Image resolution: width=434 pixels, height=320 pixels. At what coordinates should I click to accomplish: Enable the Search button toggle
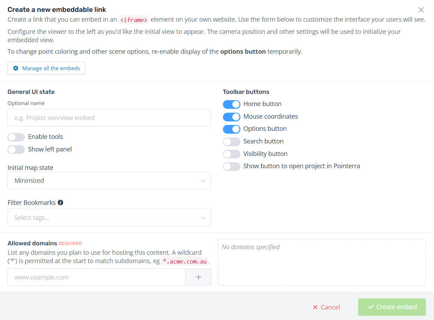click(x=232, y=141)
